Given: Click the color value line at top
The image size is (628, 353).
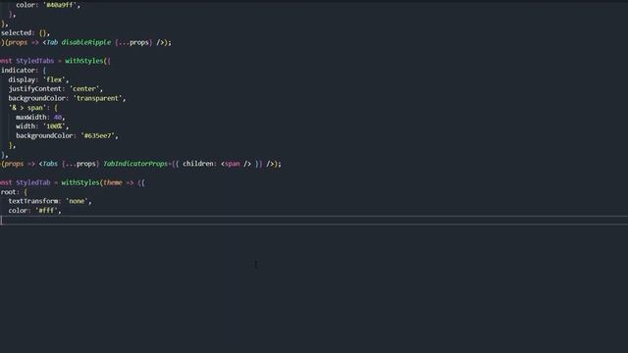Looking at the screenshot, I should (x=48, y=5).
